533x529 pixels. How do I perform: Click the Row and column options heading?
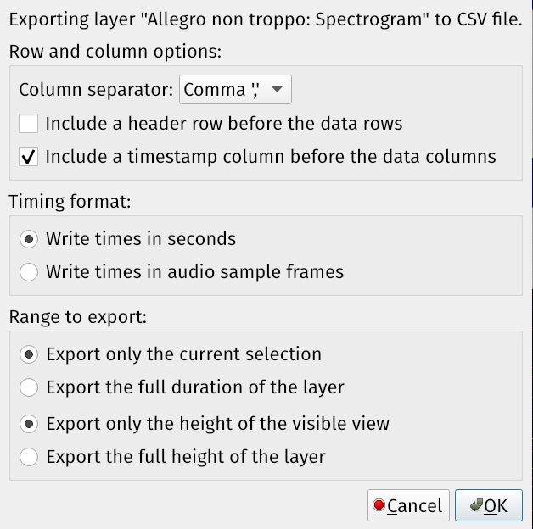click(115, 52)
